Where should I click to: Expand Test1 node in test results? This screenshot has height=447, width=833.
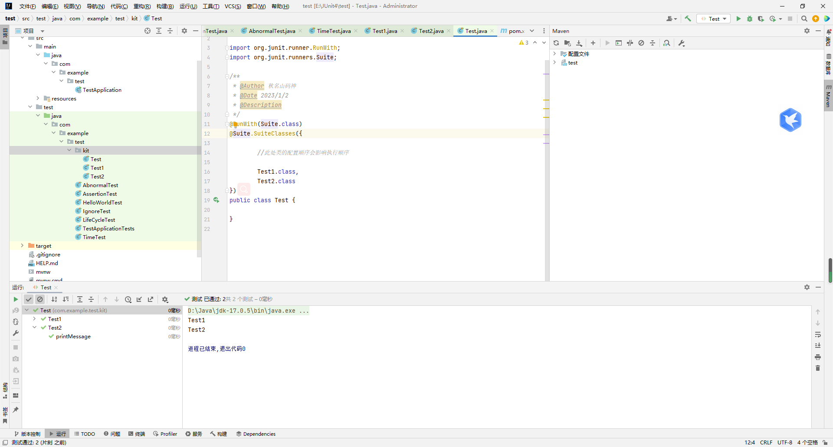tap(34, 319)
